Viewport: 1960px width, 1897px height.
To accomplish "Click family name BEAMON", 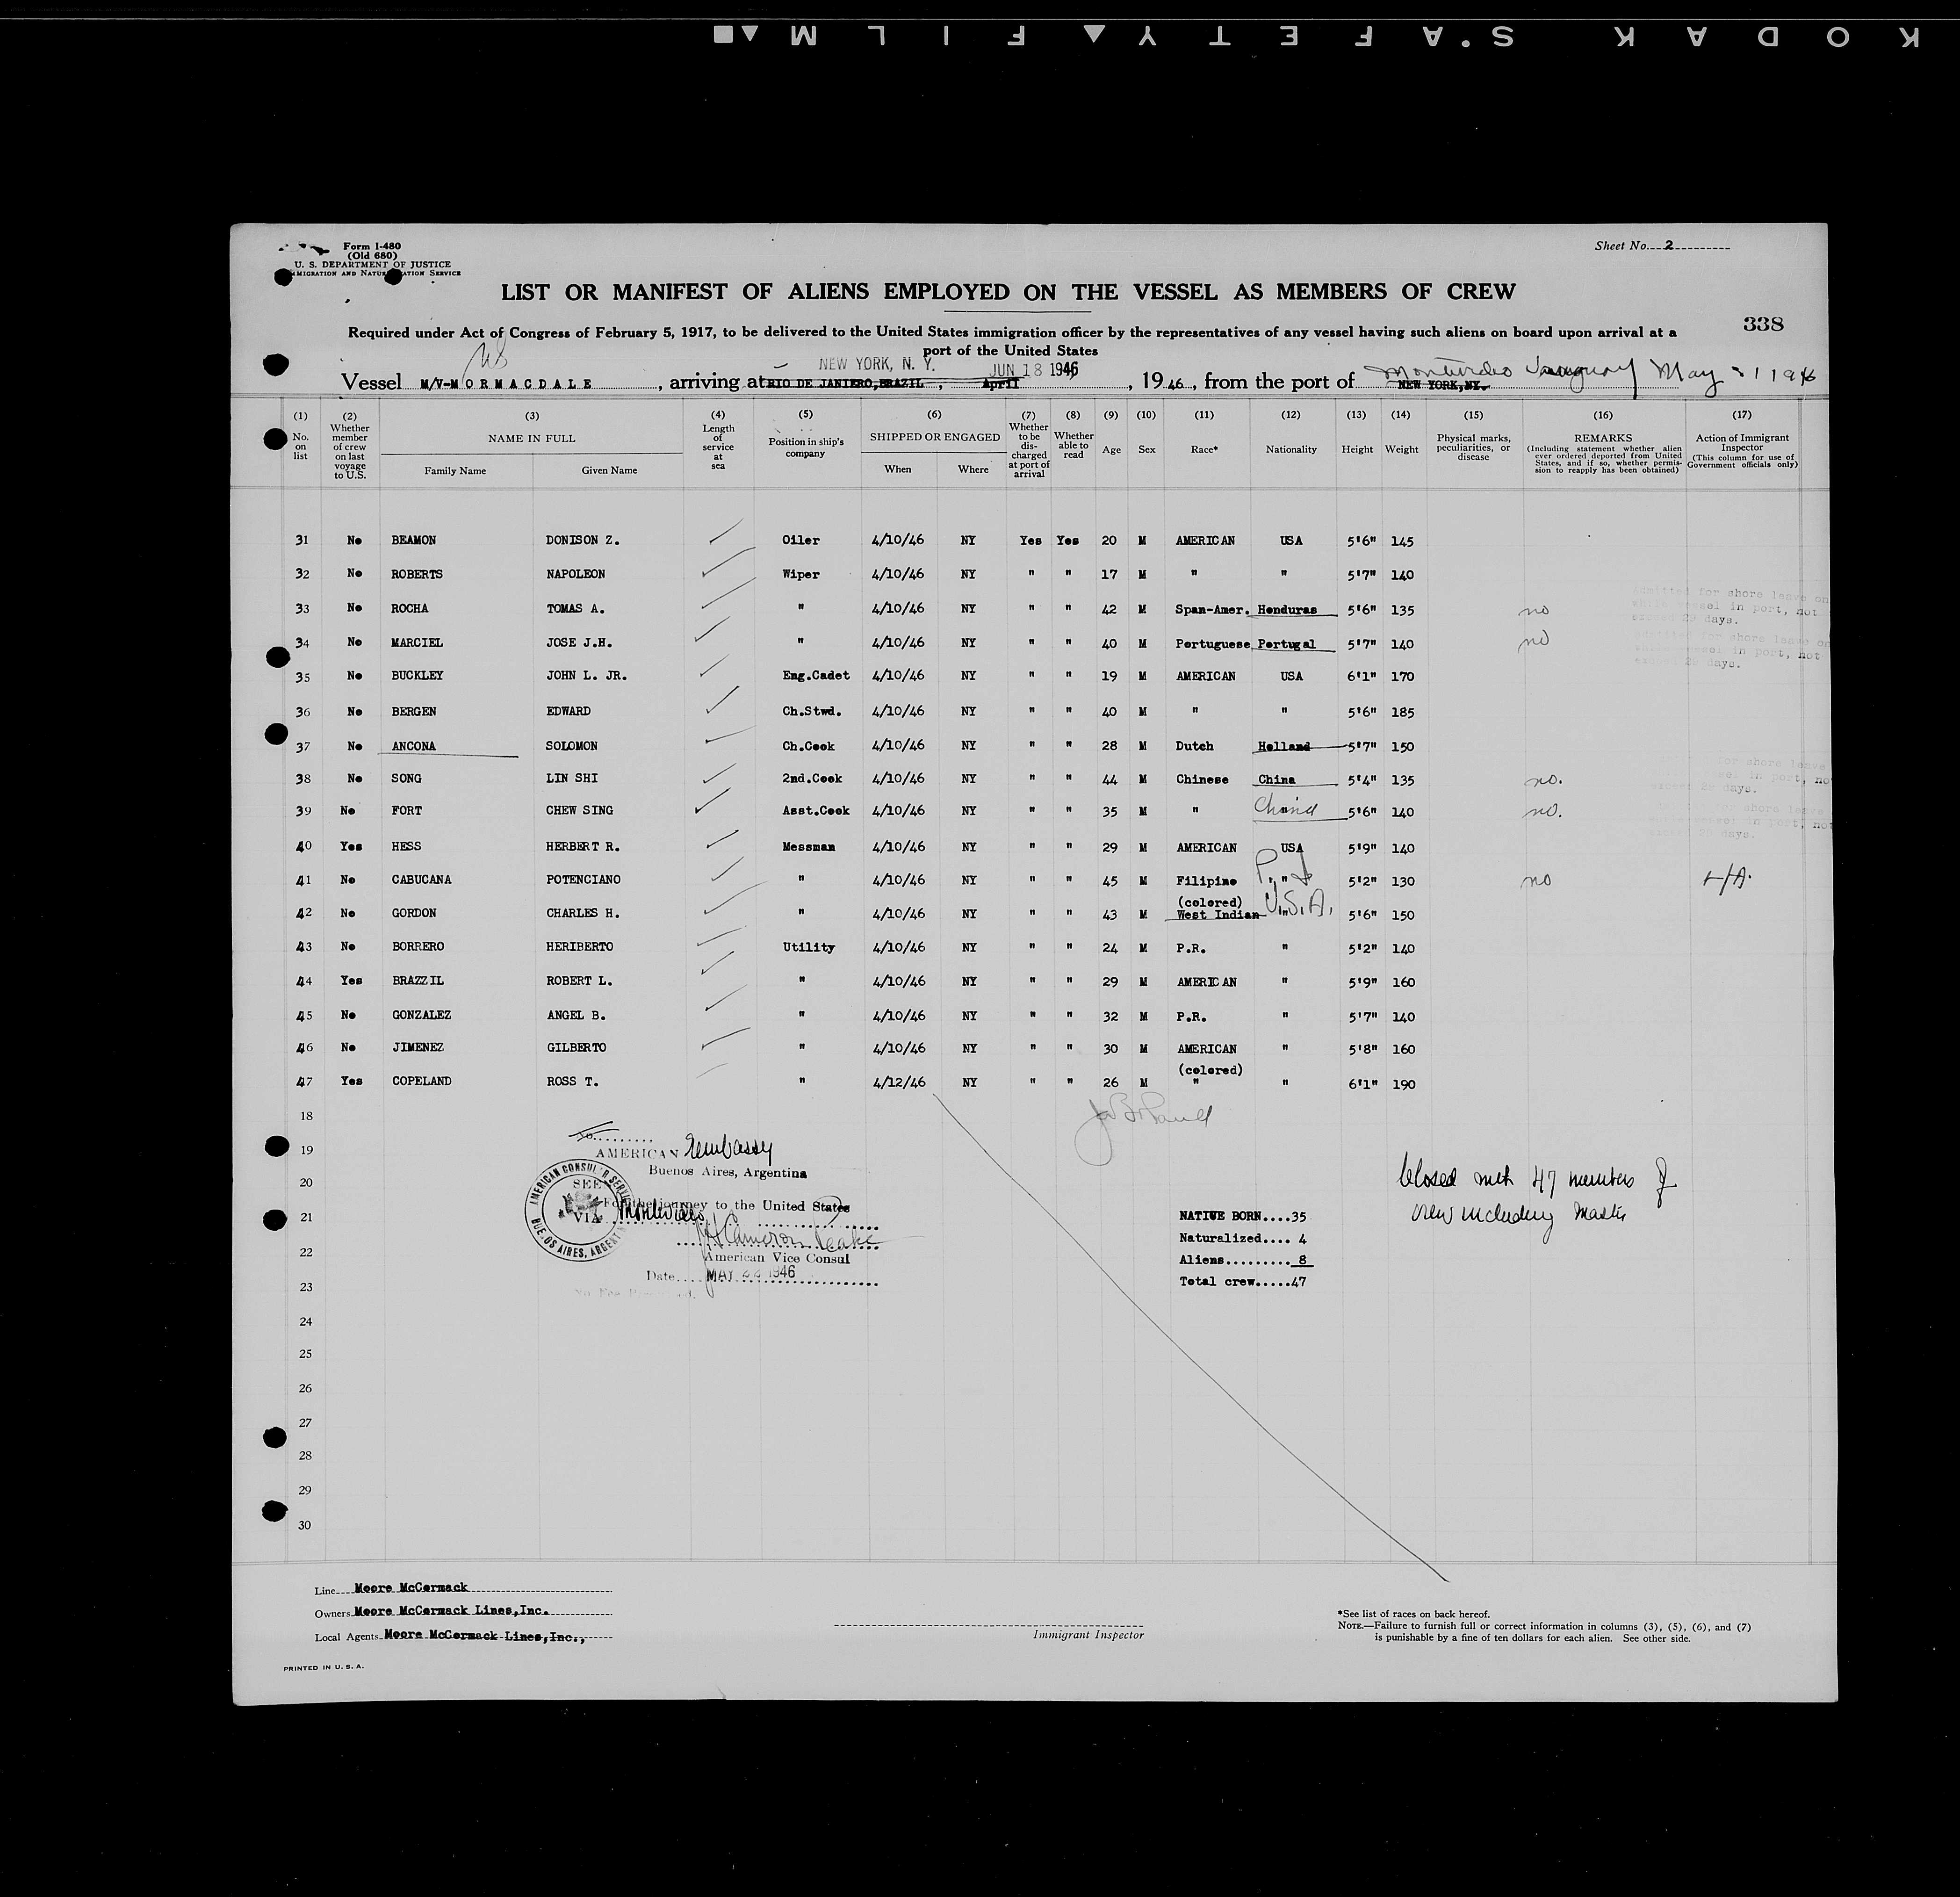I will click(413, 540).
